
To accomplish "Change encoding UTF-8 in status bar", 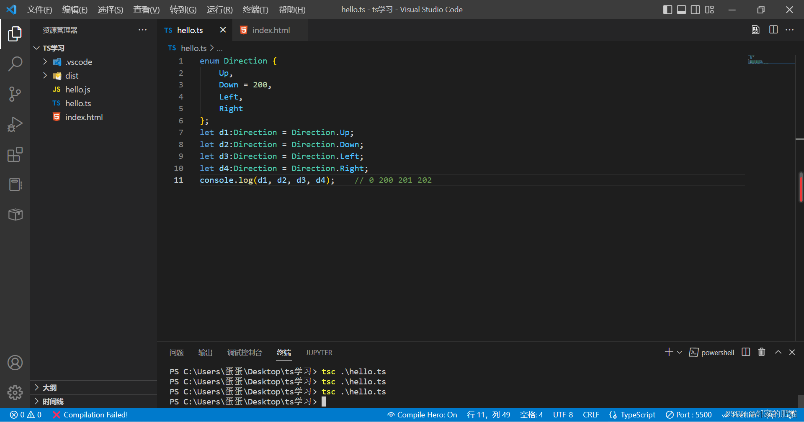I will (x=563, y=415).
